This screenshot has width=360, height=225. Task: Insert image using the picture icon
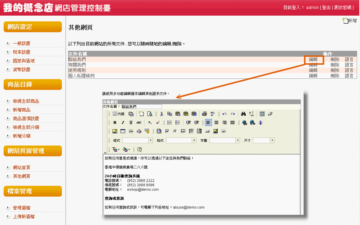coord(115,131)
